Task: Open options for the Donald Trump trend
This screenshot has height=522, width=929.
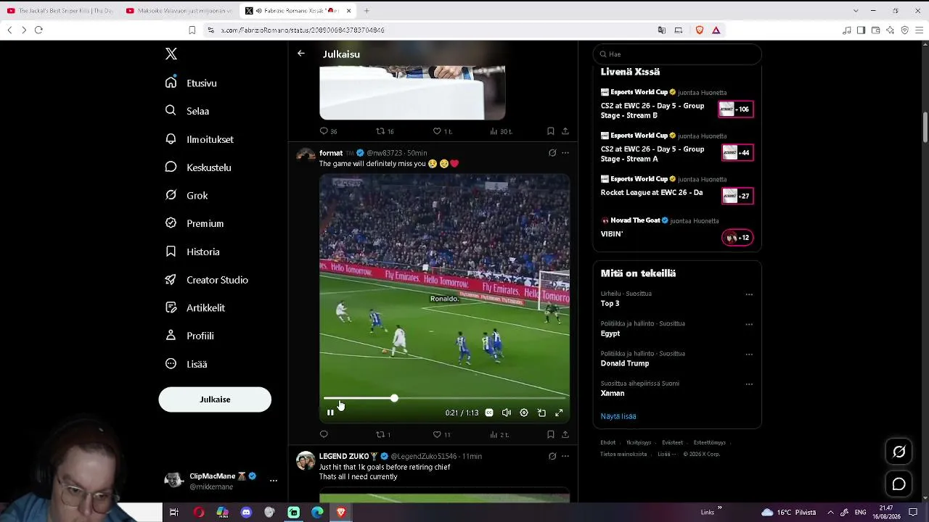Action: click(749, 354)
